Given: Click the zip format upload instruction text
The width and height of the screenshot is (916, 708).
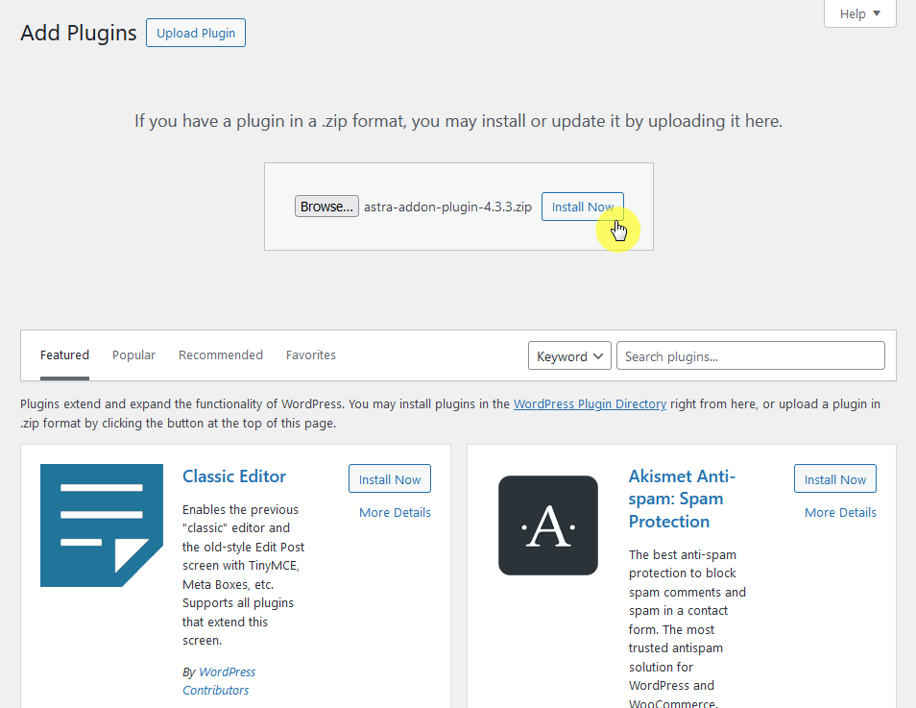Looking at the screenshot, I should (x=459, y=121).
